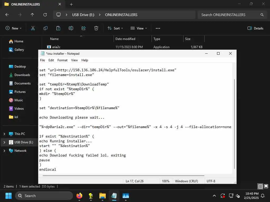Cut the selected item in File Explorer
This screenshot has height=202, width=270.
pos(33,28)
